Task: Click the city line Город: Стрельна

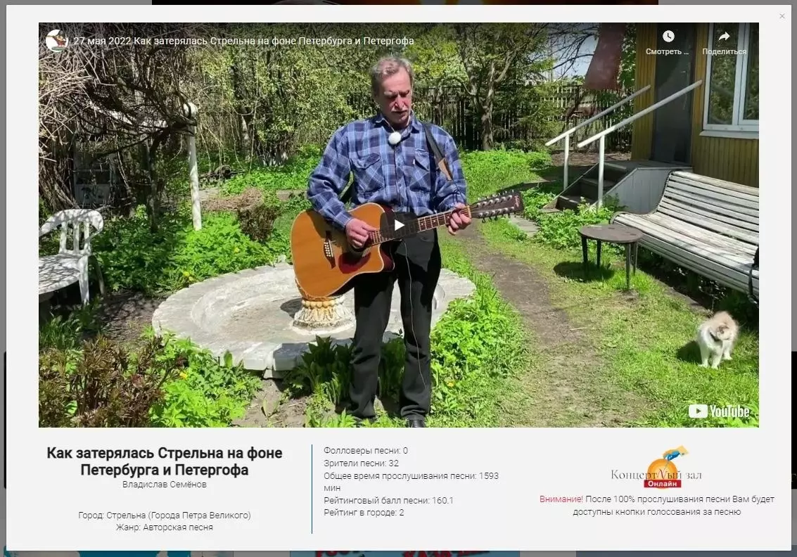Action: (x=164, y=515)
